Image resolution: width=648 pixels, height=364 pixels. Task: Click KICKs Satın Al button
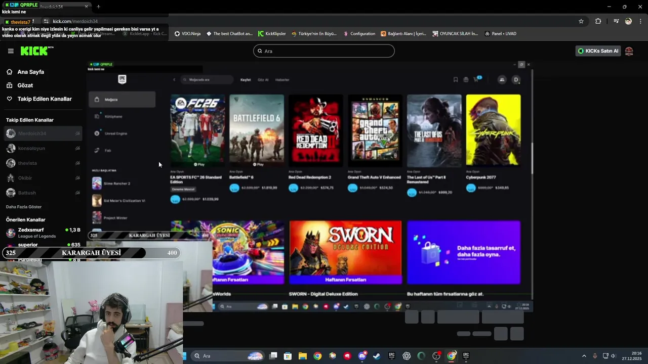click(598, 51)
